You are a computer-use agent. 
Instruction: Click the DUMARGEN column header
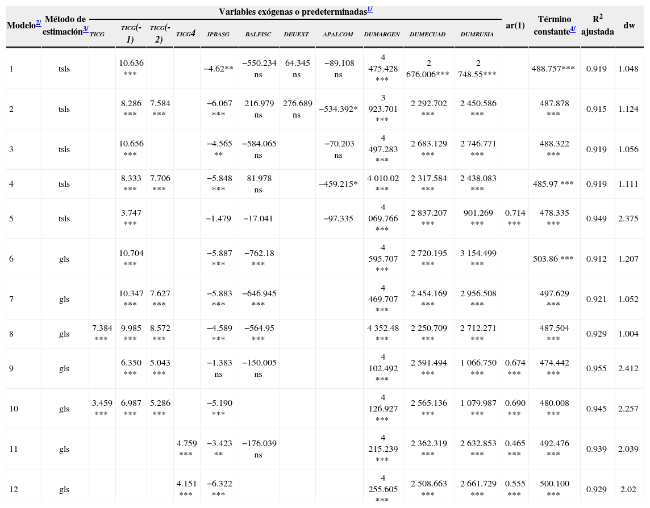point(382,35)
